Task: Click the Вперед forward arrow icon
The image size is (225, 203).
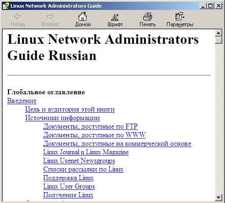Action: [50, 16]
